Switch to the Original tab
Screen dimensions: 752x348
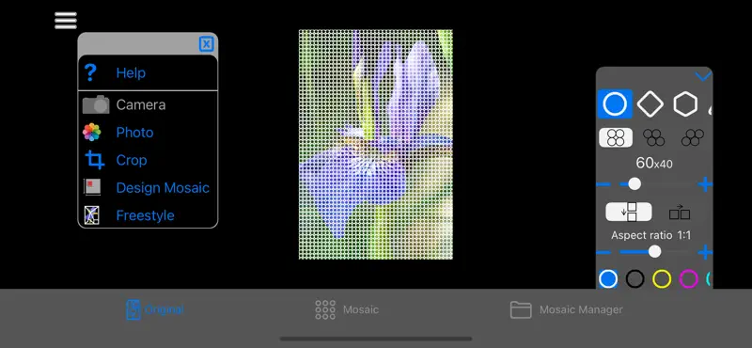tap(154, 309)
